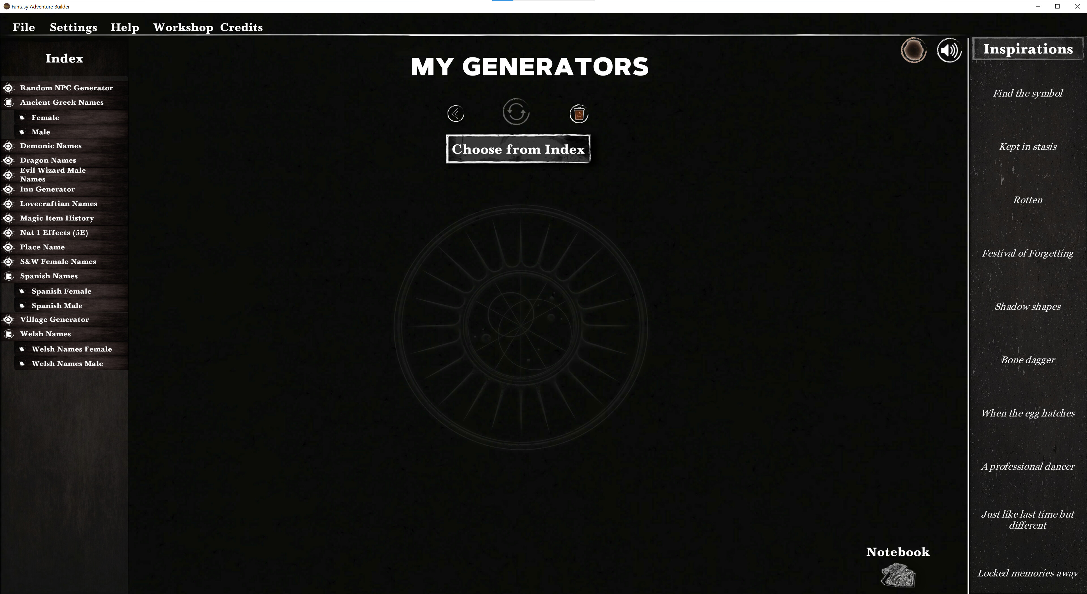The image size is (1087, 594).
Task: Click the refresh generator icon
Action: 516,113
